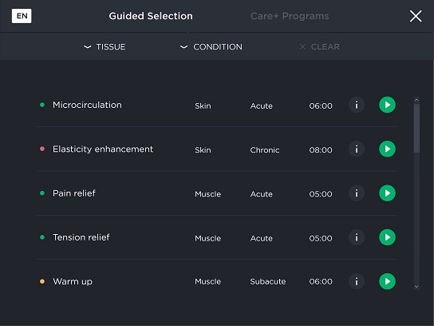Launch the Tension relief play button
Screen dimensions: 434x326
[x=387, y=237]
